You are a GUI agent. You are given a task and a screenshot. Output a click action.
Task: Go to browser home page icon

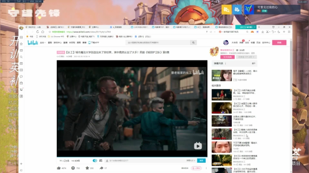43,32
